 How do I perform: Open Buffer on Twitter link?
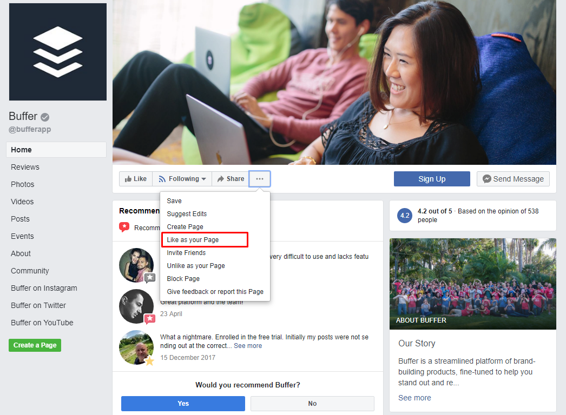point(38,305)
